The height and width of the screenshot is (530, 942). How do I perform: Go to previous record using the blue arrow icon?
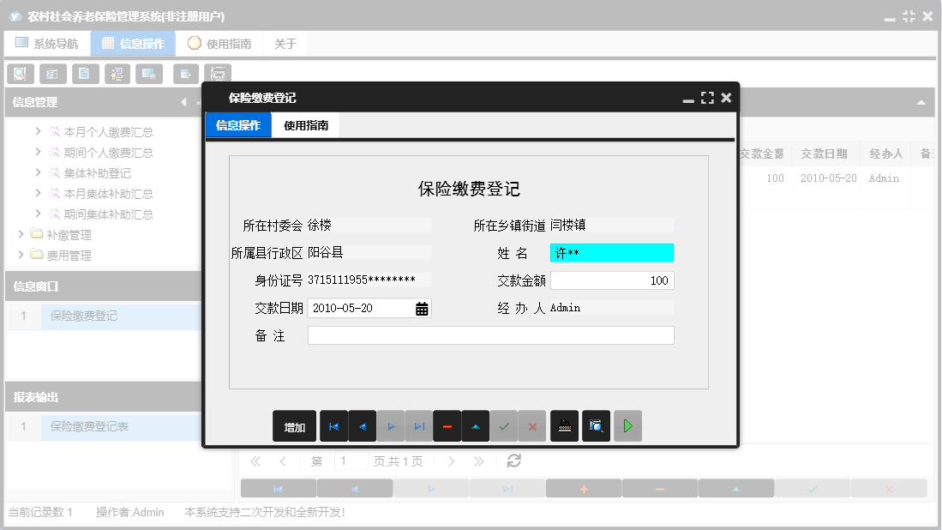click(x=362, y=425)
